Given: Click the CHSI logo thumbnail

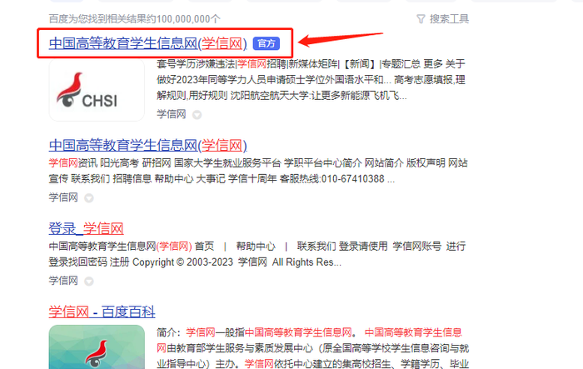Looking at the screenshot, I should coord(97,90).
